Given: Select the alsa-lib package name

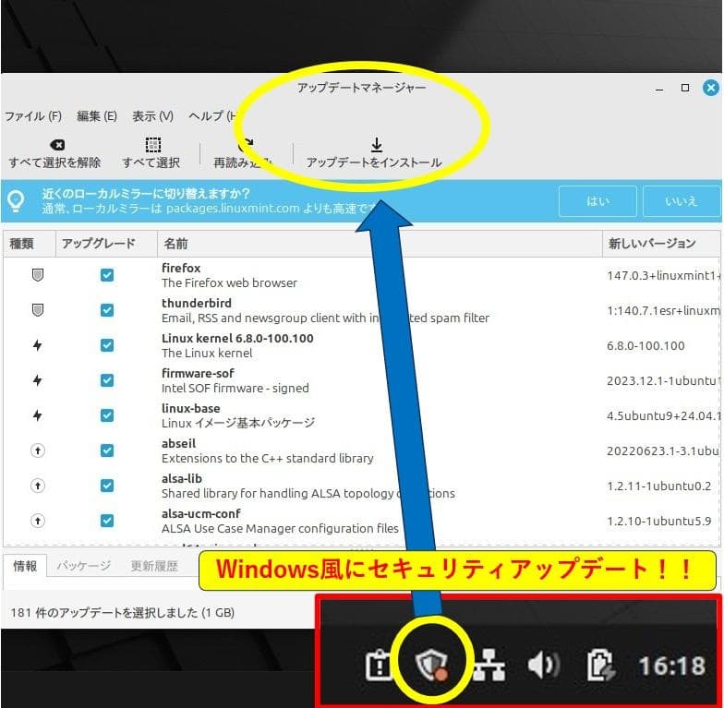Looking at the screenshot, I should click(182, 478).
